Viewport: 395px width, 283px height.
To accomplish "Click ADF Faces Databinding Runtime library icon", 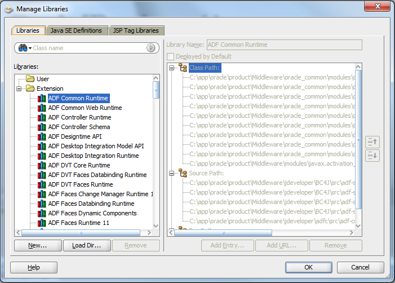I will (x=42, y=204).
